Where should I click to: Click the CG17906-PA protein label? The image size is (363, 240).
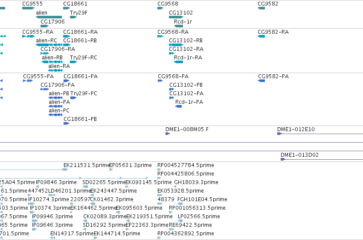58,85
